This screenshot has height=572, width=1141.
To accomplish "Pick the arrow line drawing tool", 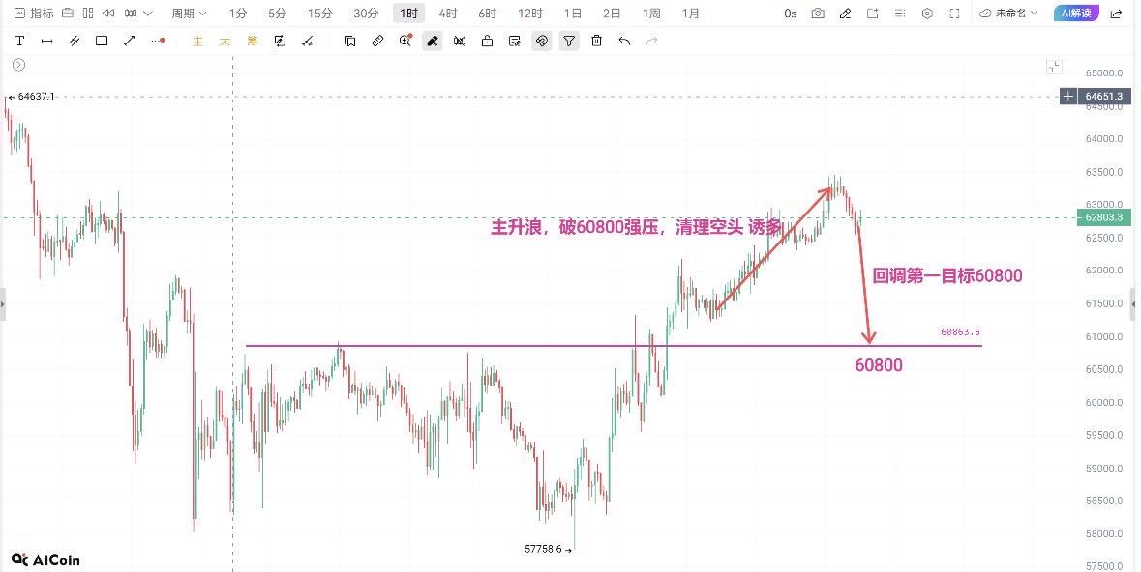I will click(130, 42).
